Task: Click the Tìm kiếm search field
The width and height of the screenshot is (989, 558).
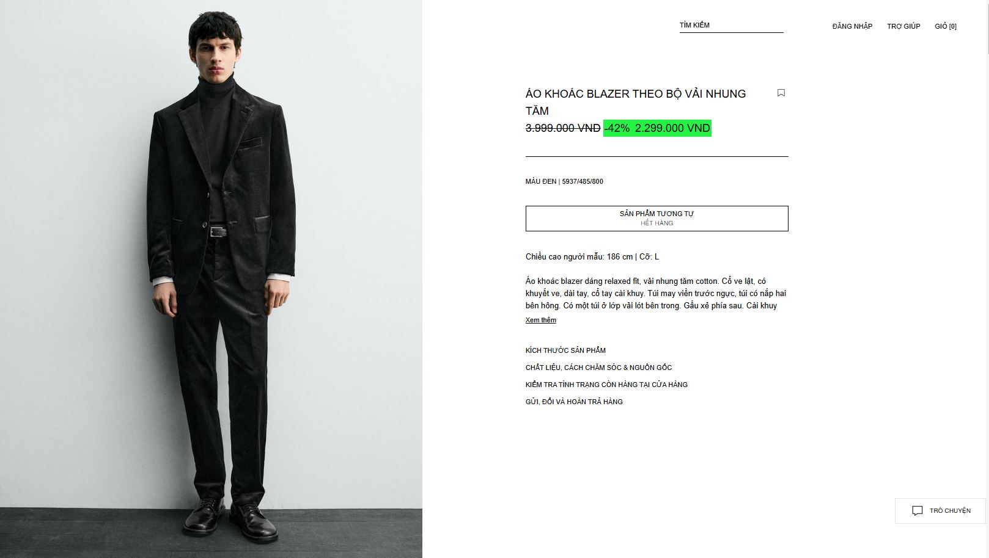Action: pyautogui.click(x=730, y=26)
